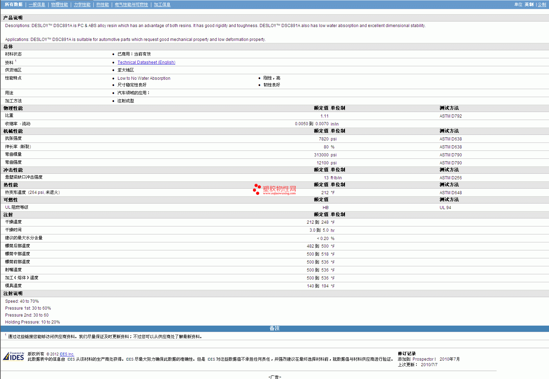Click the Pressure 1st: 30 to 60% note
The width and height of the screenshot is (549, 379).
pos(28,308)
